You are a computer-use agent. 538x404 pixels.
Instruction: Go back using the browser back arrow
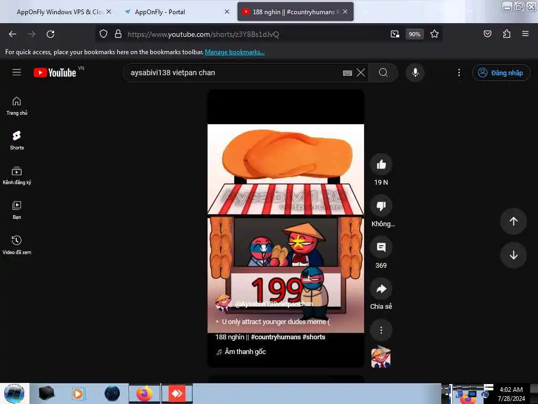click(13, 34)
